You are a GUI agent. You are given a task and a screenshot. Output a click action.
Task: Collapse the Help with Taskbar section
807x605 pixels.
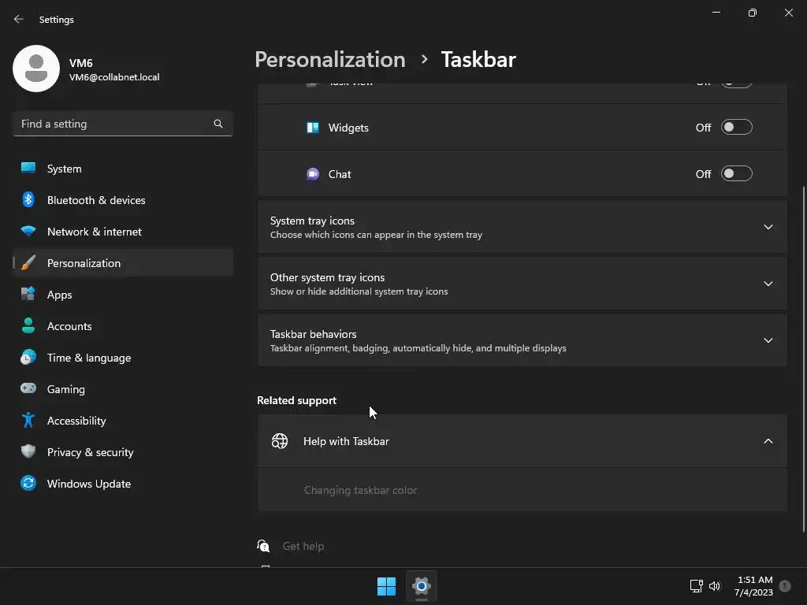(x=768, y=441)
